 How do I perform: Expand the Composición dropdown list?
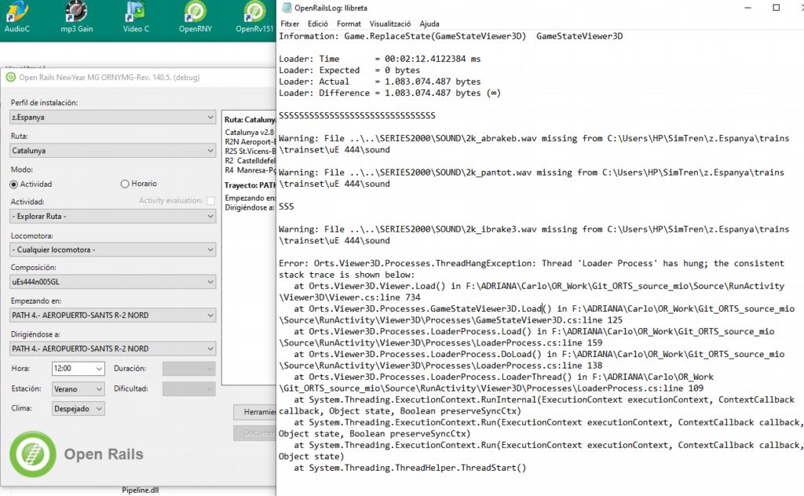112,282
